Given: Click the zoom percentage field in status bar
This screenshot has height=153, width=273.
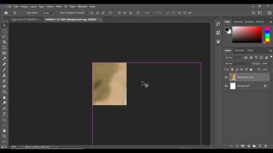Looking at the screenshot, I should [x=14, y=147].
